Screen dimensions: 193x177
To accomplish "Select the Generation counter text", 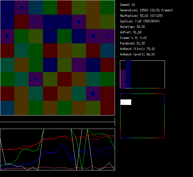I will coord(146,10).
